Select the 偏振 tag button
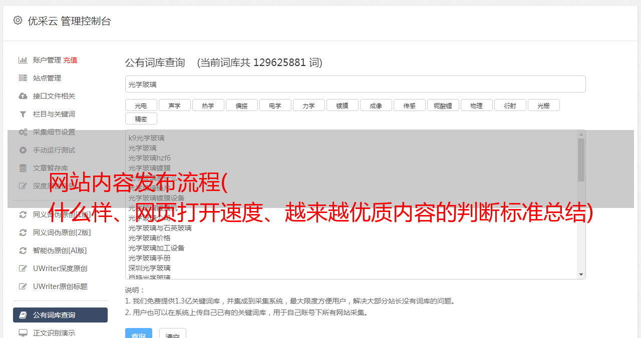This screenshot has height=338, width=641. (x=242, y=105)
